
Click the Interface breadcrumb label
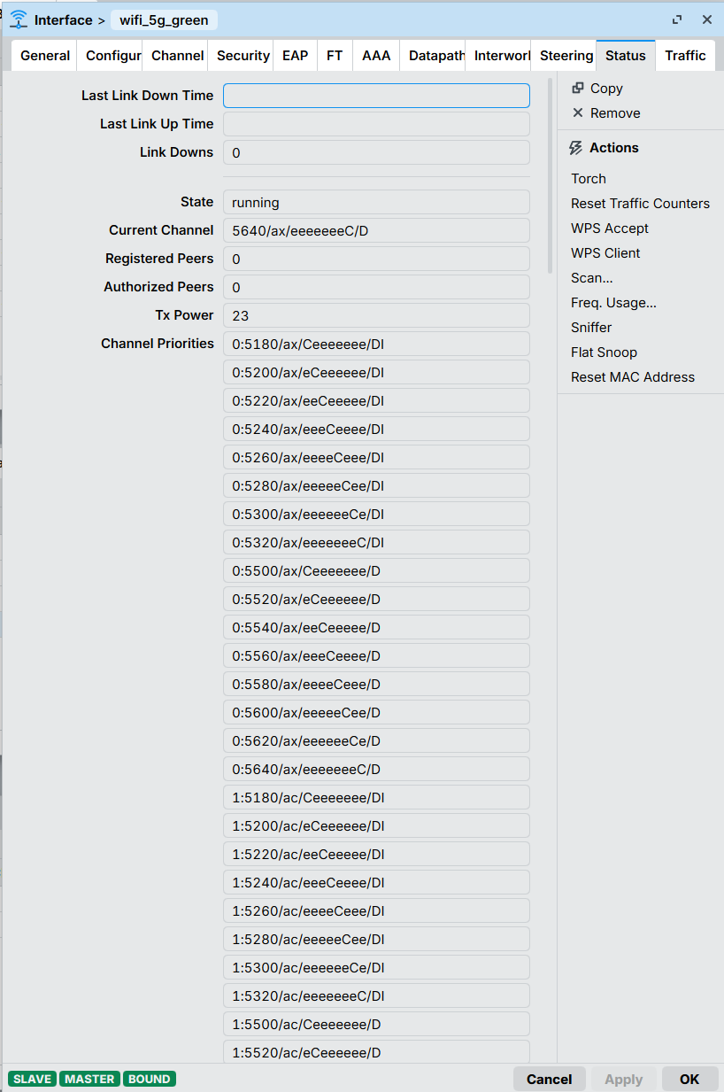tap(63, 20)
